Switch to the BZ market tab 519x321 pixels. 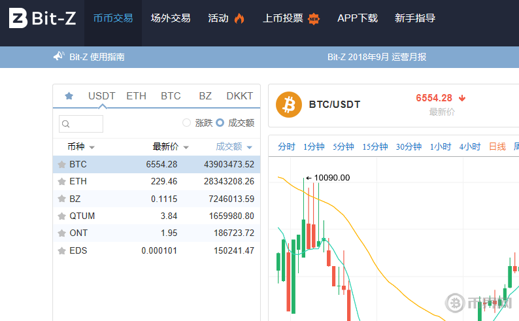pos(205,96)
